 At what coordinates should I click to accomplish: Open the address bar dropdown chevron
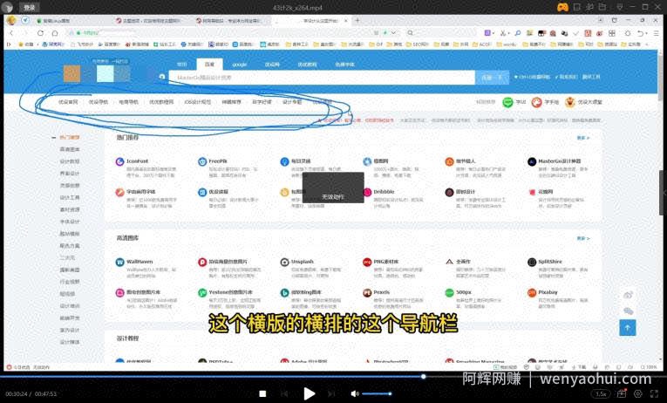tap(393, 33)
